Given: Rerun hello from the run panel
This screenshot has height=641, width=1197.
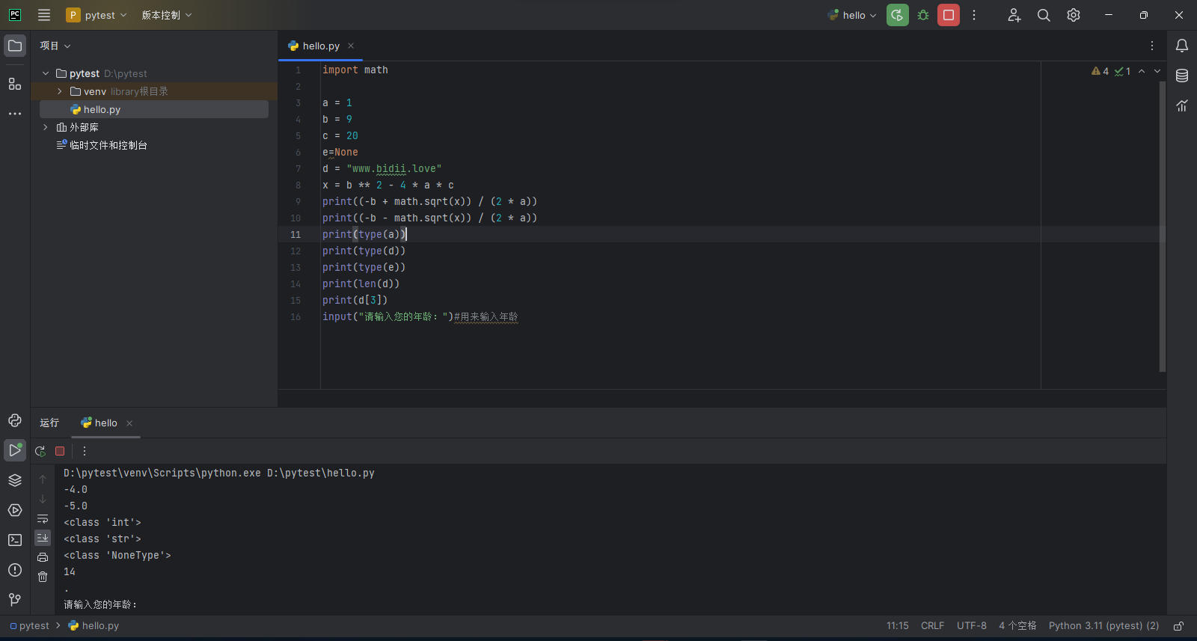Looking at the screenshot, I should pyautogui.click(x=40, y=451).
